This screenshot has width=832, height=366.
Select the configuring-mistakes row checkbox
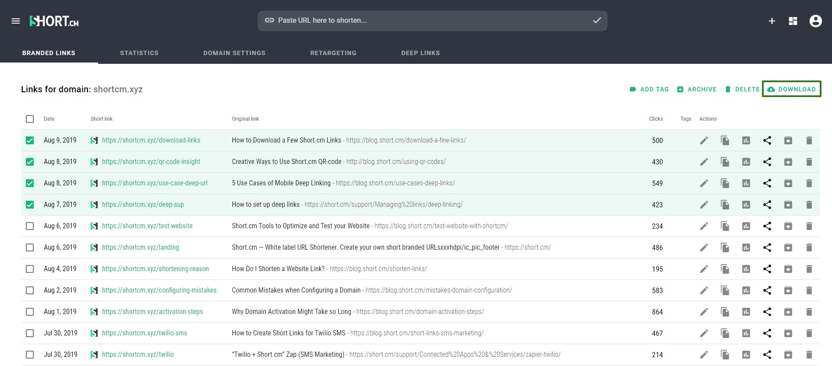[x=30, y=290]
